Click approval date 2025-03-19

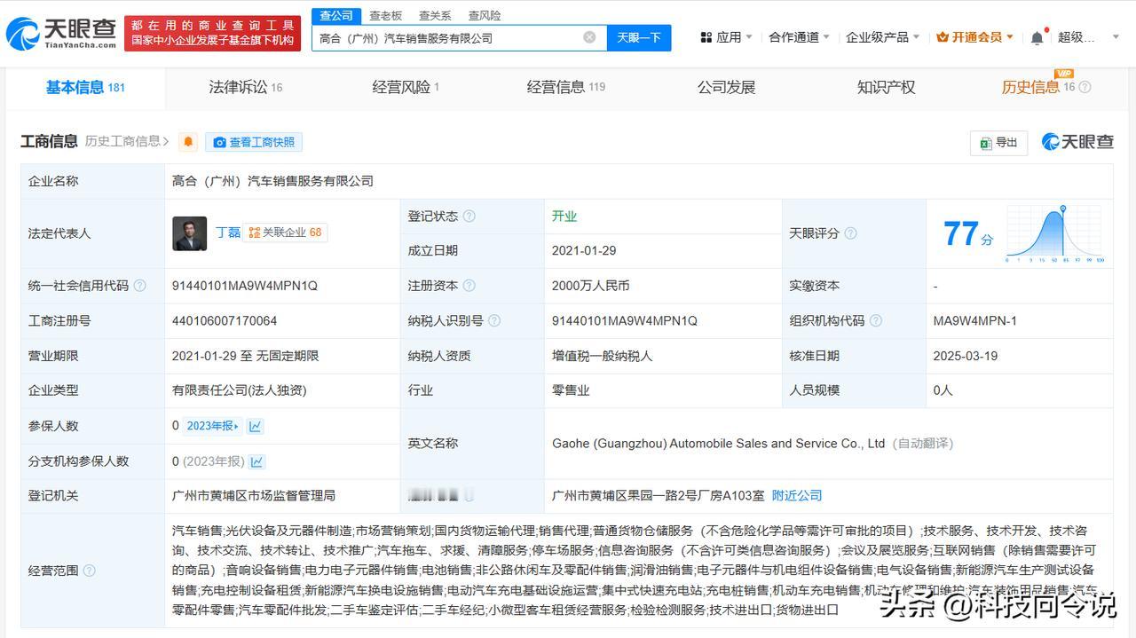[966, 356]
